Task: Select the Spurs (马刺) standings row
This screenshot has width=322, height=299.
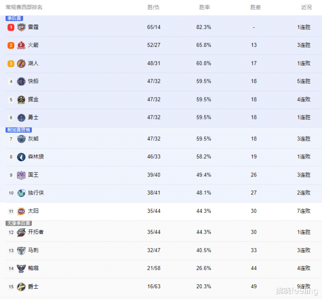Action: pos(161,251)
